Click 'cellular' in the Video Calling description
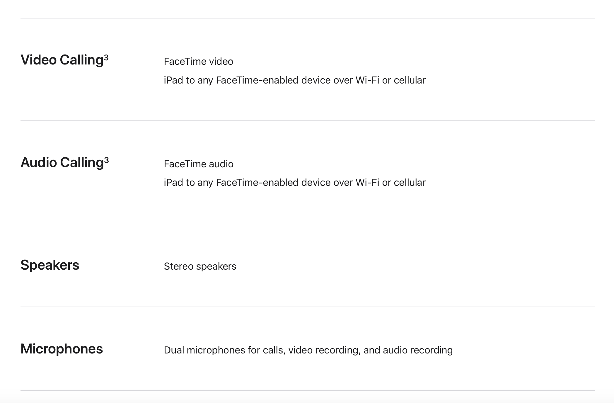Image resolution: width=614 pixels, height=403 pixels. (410, 80)
